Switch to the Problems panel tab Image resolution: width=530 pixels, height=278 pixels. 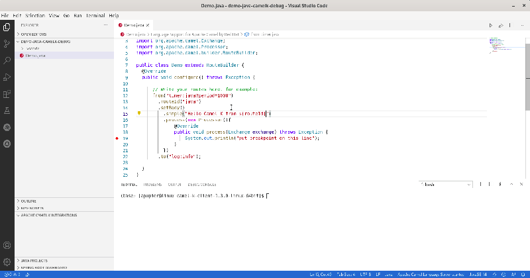[152, 185]
